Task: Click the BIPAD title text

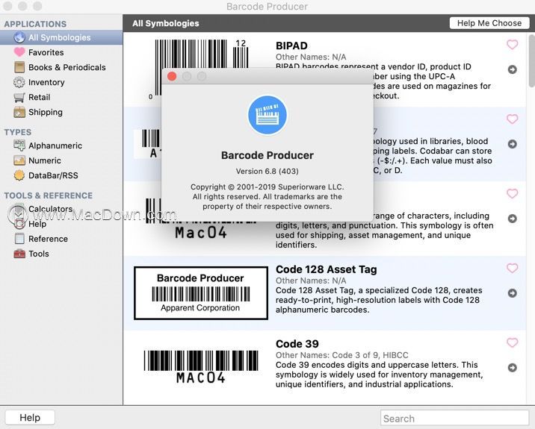Action: pyautogui.click(x=291, y=46)
